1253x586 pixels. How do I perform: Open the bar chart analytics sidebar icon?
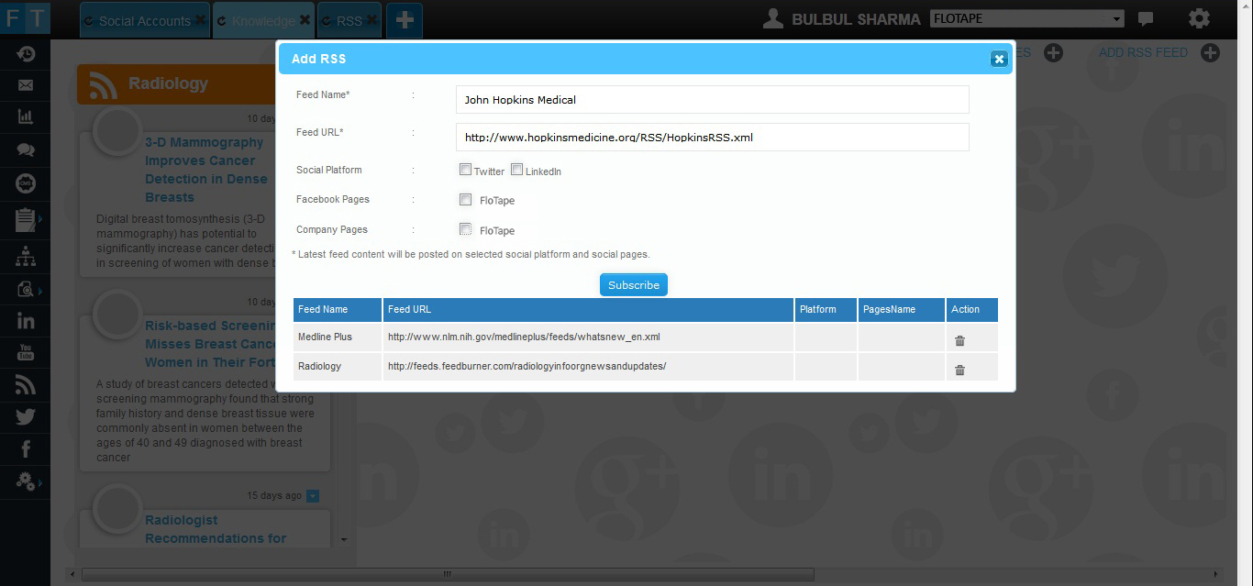pyautogui.click(x=26, y=116)
